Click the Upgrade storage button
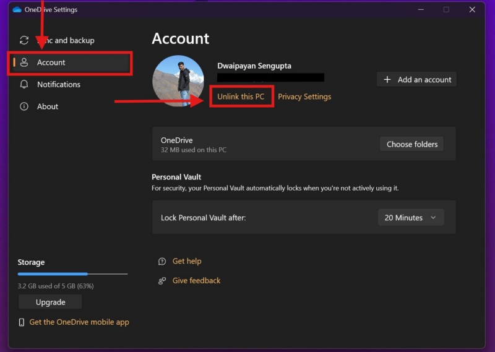495x352 pixels. pyautogui.click(x=50, y=303)
